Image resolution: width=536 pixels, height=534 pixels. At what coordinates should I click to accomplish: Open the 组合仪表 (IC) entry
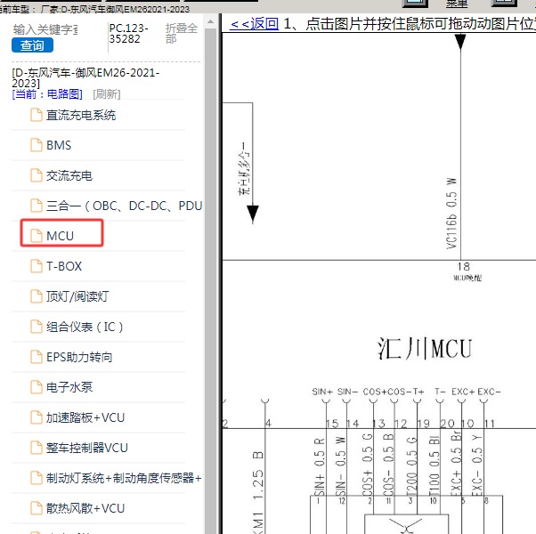(x=85, y=327)
